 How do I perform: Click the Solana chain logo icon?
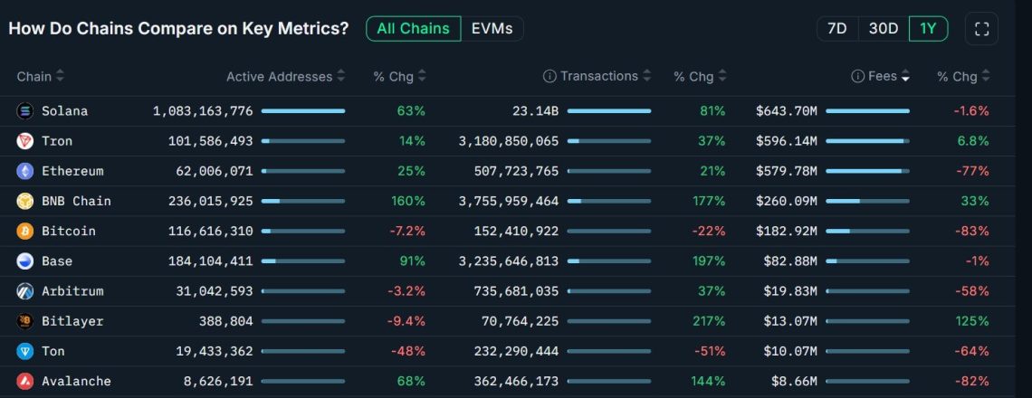(24, 111)
